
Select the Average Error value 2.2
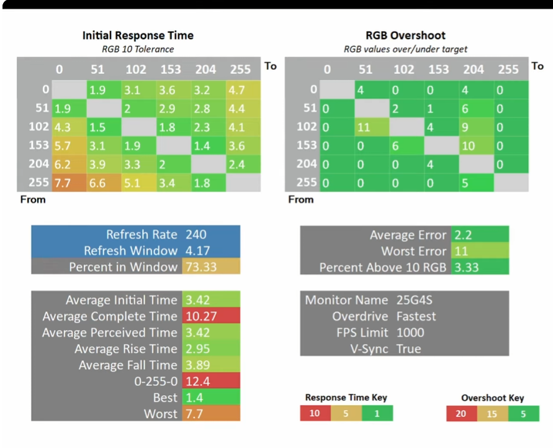[x=480, y=234]
